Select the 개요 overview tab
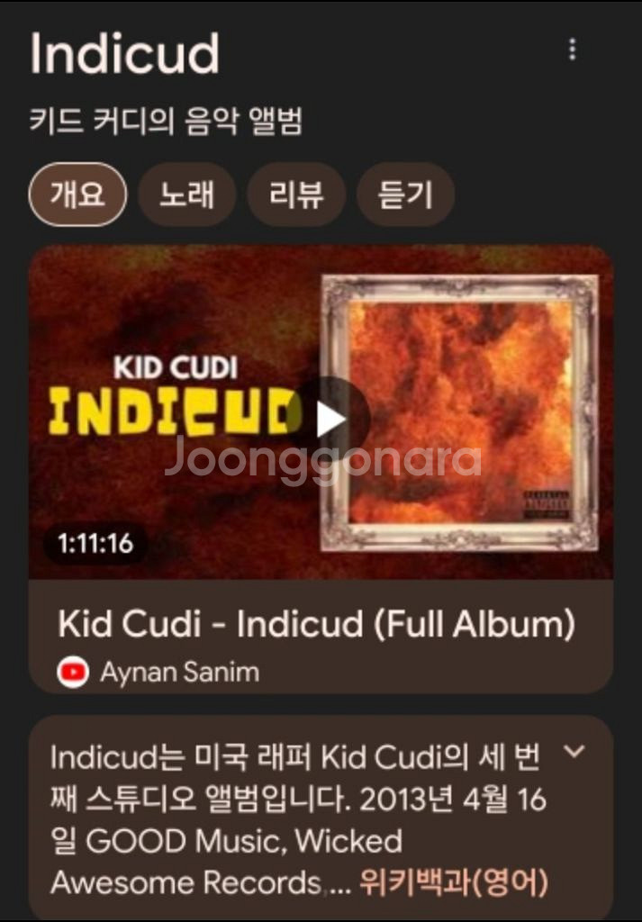This screenshot has width=642, height=922. click(77, 194)
